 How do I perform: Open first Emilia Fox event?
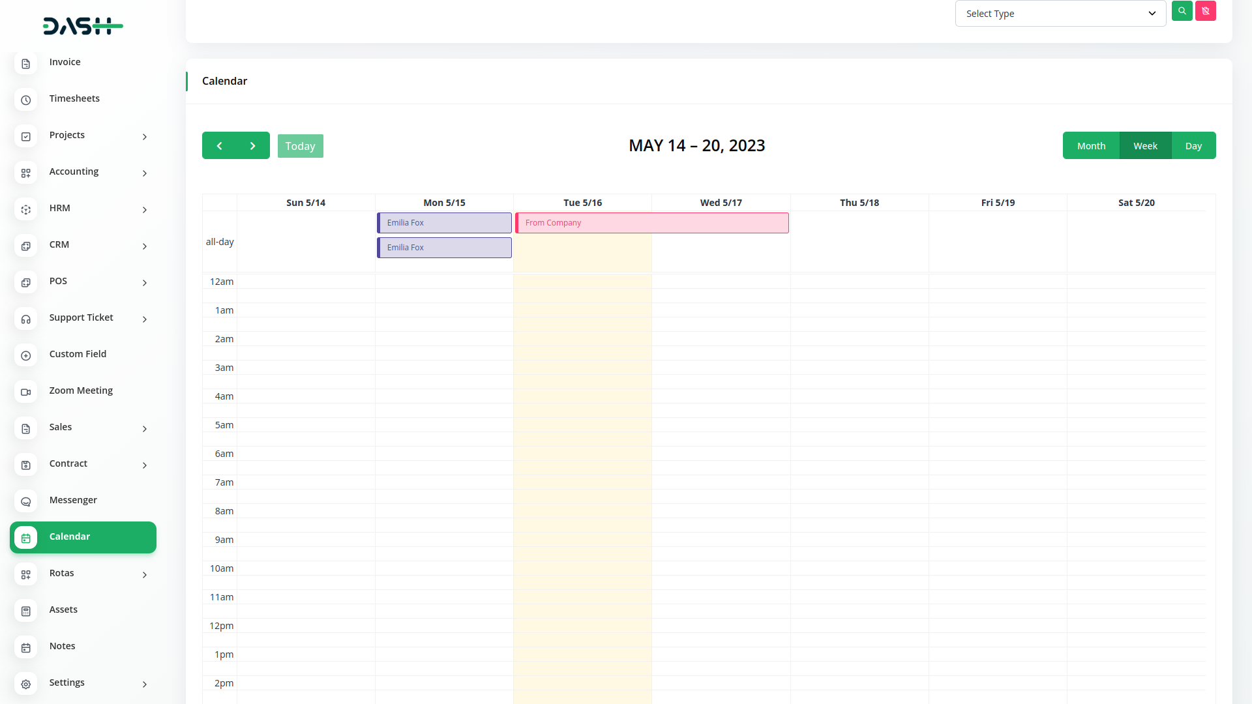click(x=444, y=223)
